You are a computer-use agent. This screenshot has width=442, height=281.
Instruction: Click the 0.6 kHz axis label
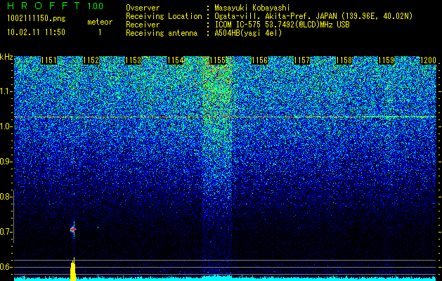click(x=6, y=267)
